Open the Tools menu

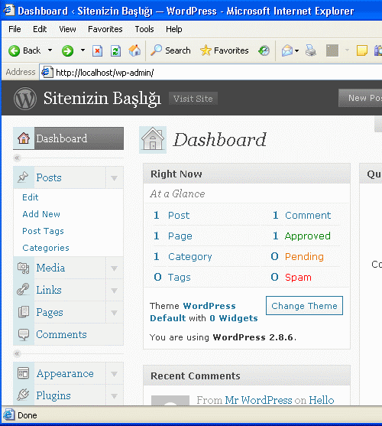click(x=144, y=29)
